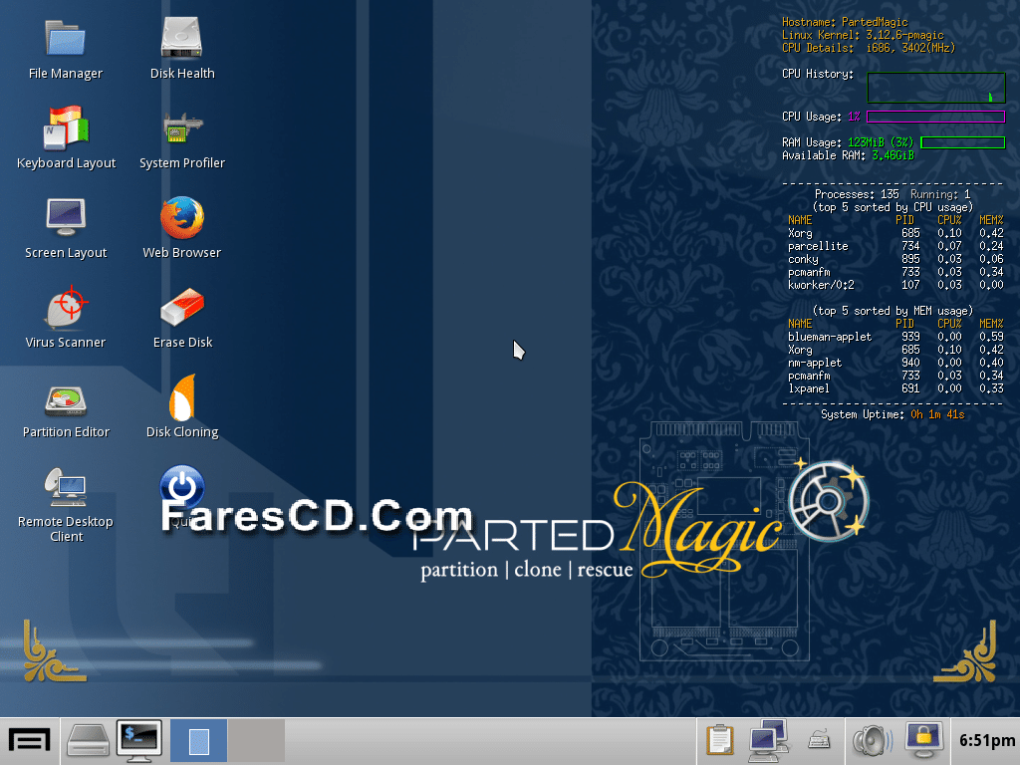Launch the terminal from the taskbar
The height and width of the screenshot is (765, 1020).
point(139,741)
